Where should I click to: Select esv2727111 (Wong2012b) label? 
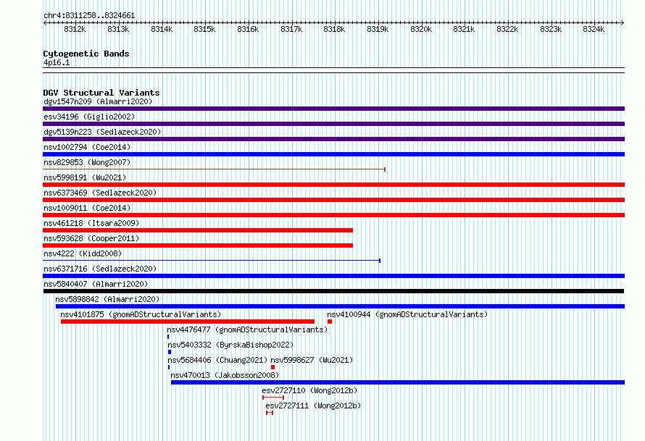tap(314, 406)
